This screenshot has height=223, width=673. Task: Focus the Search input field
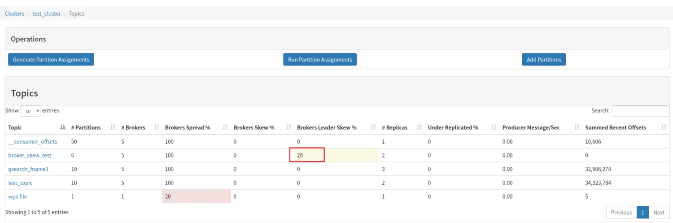640,111
